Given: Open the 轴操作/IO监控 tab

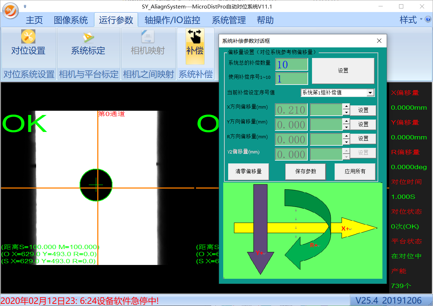Looking at the screenshot, I should pos(172,20).
